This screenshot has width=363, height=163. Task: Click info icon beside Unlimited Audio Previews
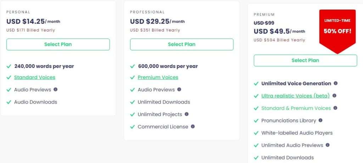coord(327,145)
